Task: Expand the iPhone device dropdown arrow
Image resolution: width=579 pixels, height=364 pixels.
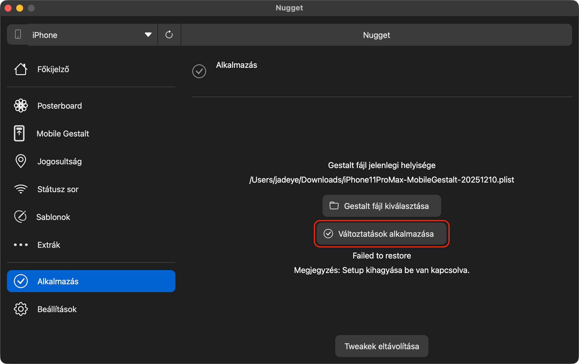Action: coord(148,35)
